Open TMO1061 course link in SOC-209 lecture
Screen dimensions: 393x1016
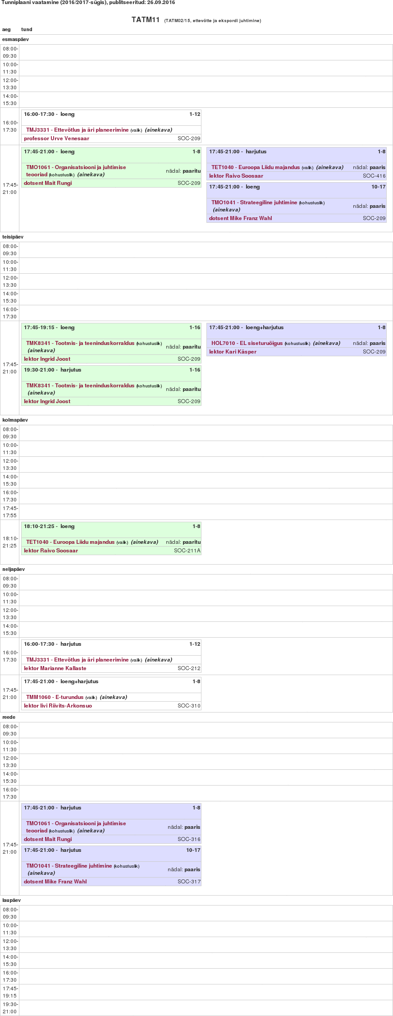click(x=76, y=167)
